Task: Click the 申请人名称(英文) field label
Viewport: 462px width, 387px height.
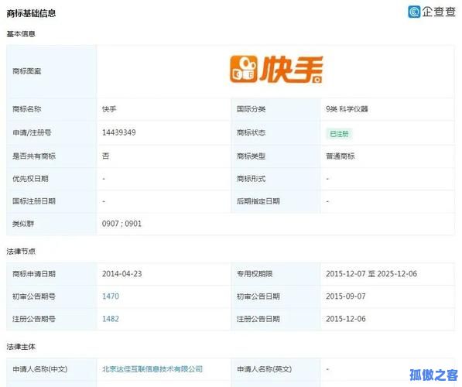Action: coord(265,369)
